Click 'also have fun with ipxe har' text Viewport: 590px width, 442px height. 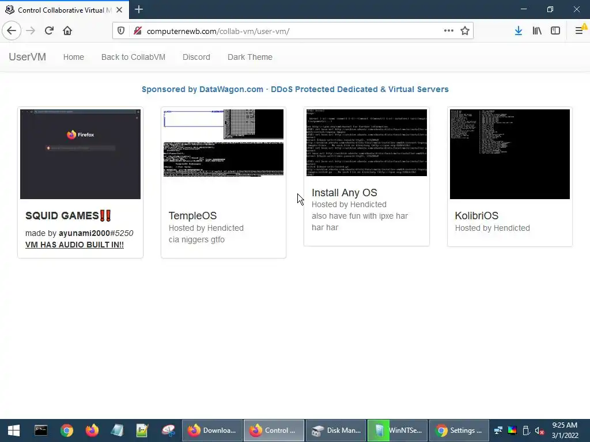click(x=360, y=216)
